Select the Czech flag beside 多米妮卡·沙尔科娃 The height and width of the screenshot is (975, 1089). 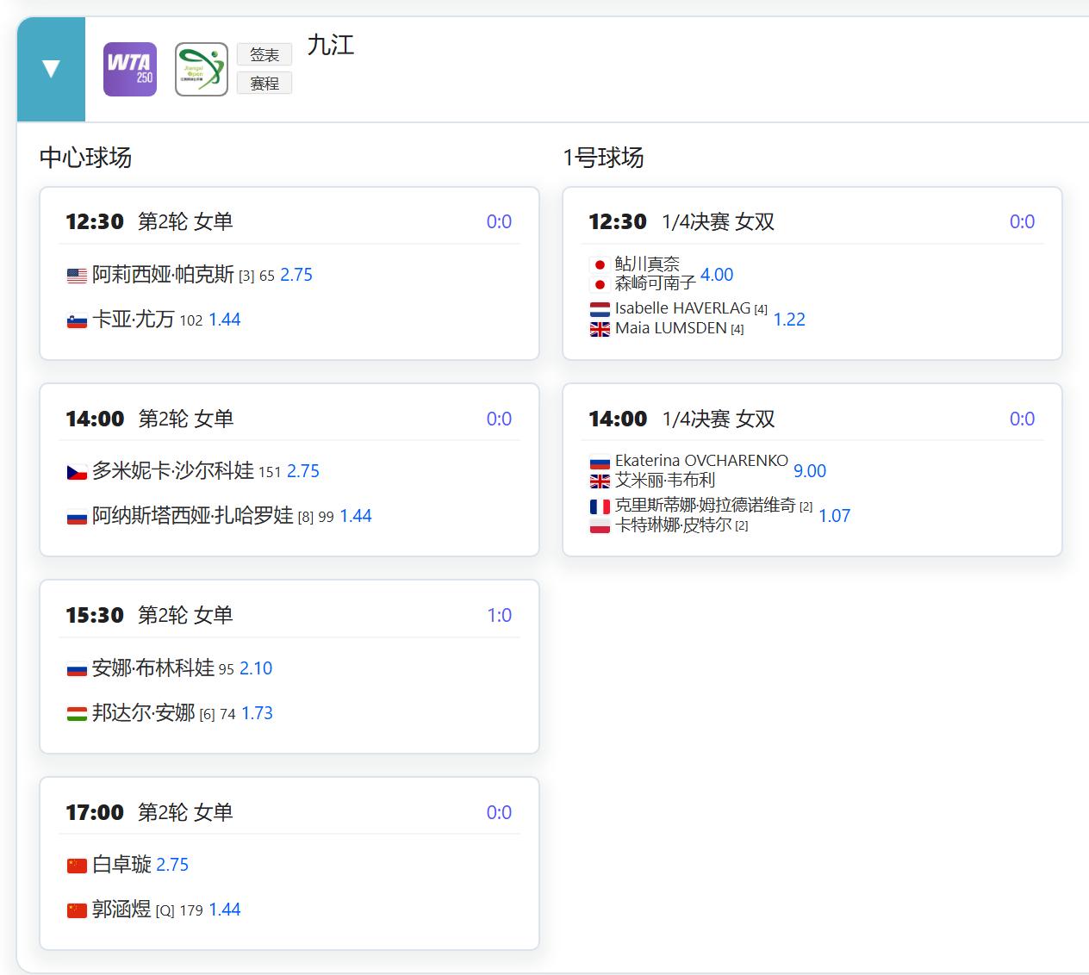click(78, 470)
